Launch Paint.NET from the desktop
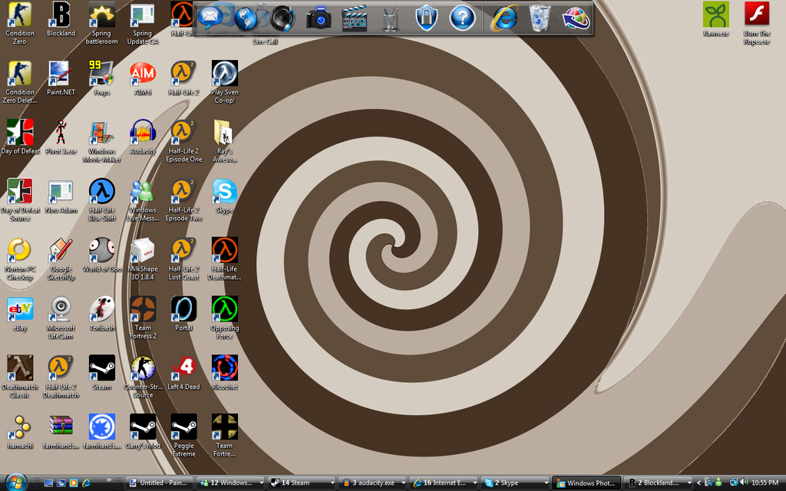This screenshot has width=786, height=491. 61,78
